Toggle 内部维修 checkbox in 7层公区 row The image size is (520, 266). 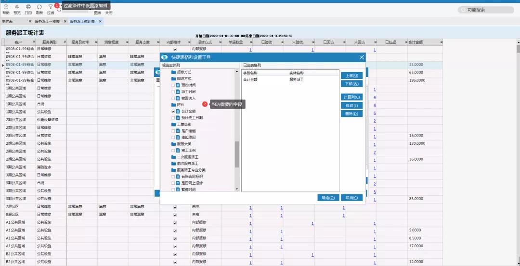(175, 207)
